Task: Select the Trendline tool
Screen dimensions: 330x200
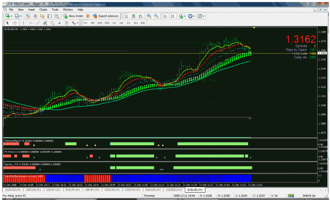Action: coord(38,23)
